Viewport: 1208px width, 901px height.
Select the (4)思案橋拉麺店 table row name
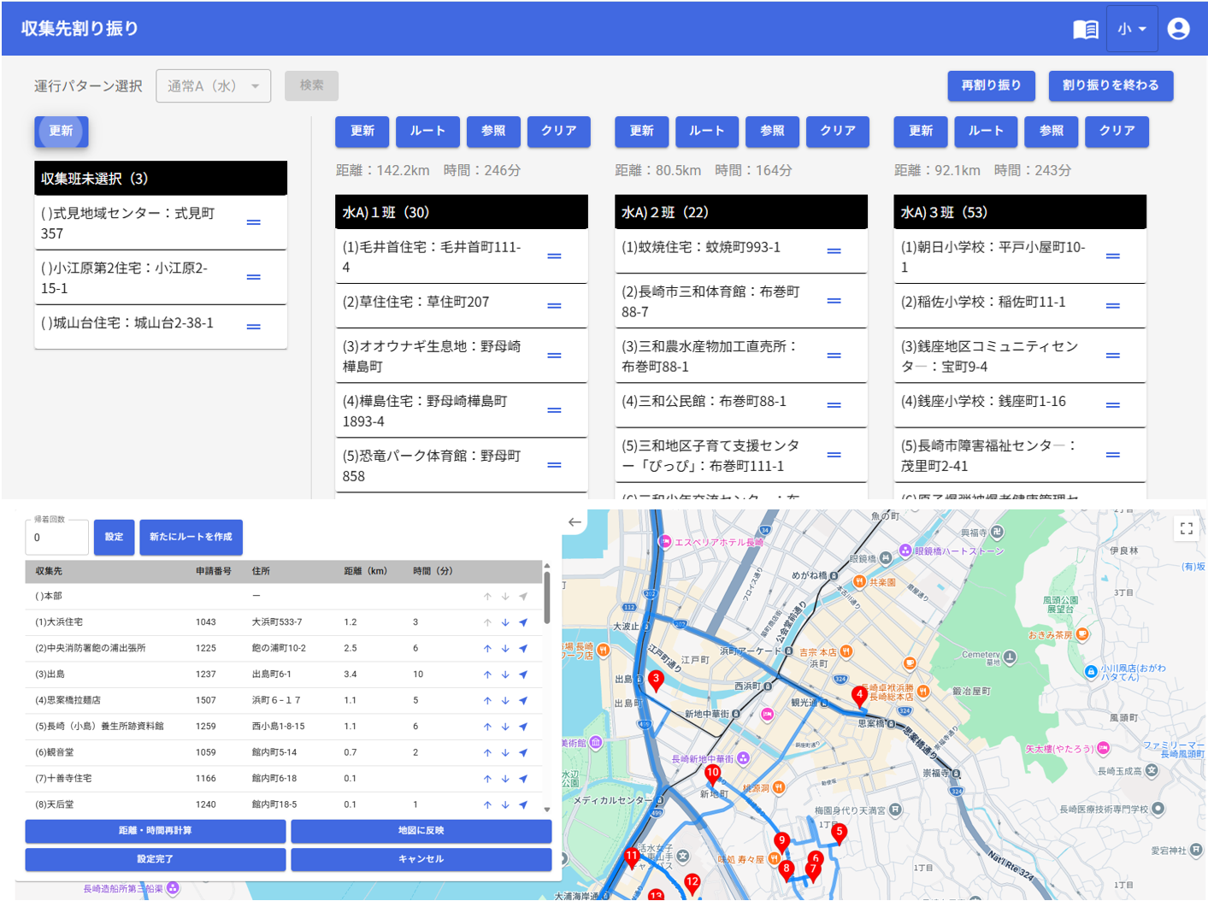click(68, 700)
